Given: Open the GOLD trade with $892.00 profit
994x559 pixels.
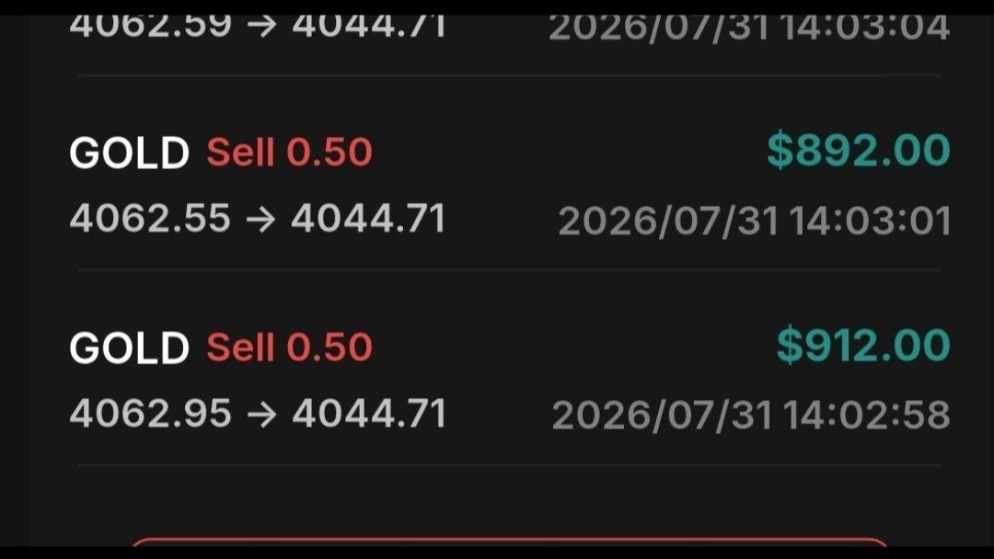Looking at the screenshot, I should coord(510,186).
